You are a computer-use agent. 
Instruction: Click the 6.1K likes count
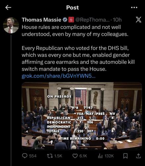pyautogui.click(x=83, y=156)
